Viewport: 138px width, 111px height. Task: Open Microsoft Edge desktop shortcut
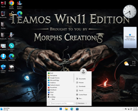pos(20,15)
